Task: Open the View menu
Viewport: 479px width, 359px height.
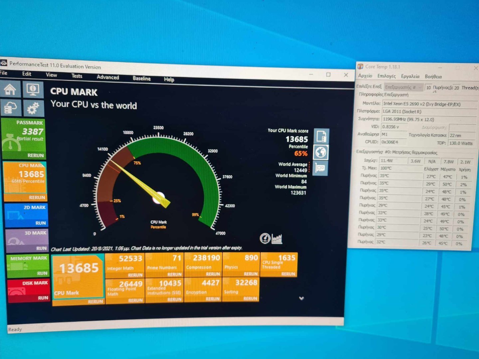Action: 51,75
